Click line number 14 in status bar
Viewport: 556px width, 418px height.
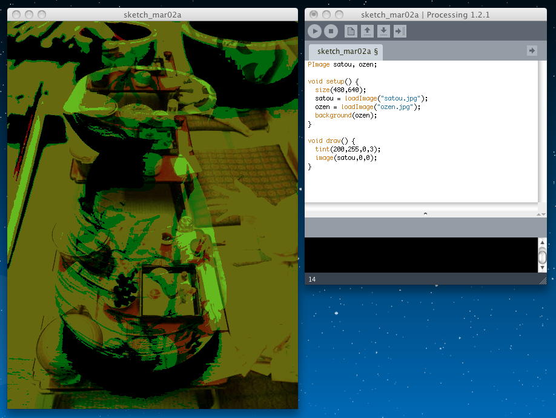[x=312, y=279]
